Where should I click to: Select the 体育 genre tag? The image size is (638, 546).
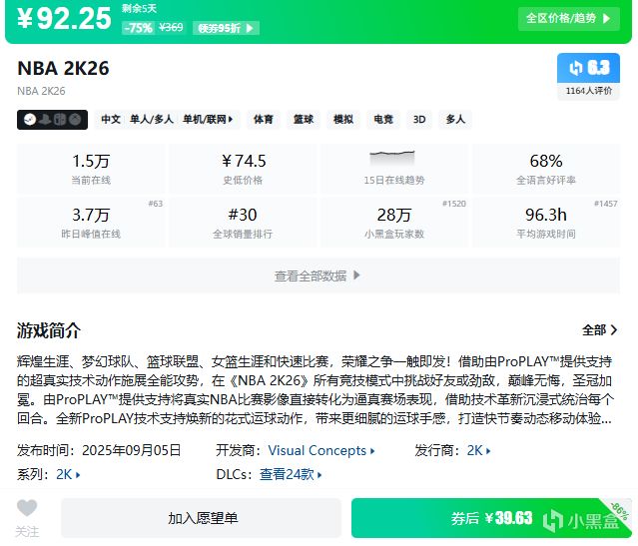tap(264, 120)
